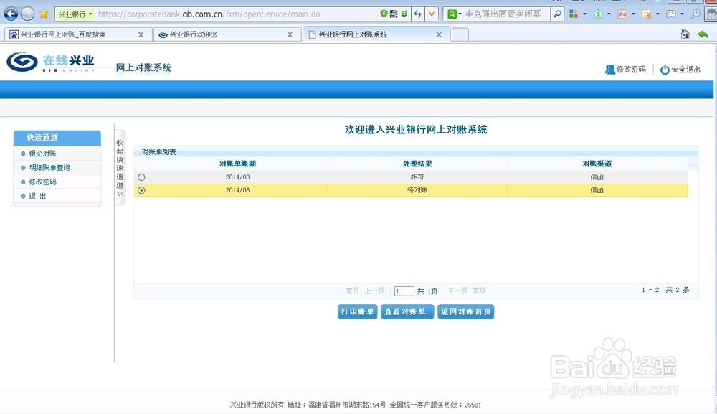The image size is (717, 414).
Task: Close the 兴业银行欢迎您 tab
Action: pos(290,34)
